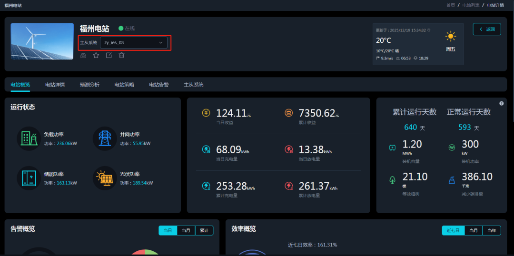Image resolution: width=514 pixels, height=256 pixels.
Task: Switch to 电站详情 tab
Action: pos(55,85)
